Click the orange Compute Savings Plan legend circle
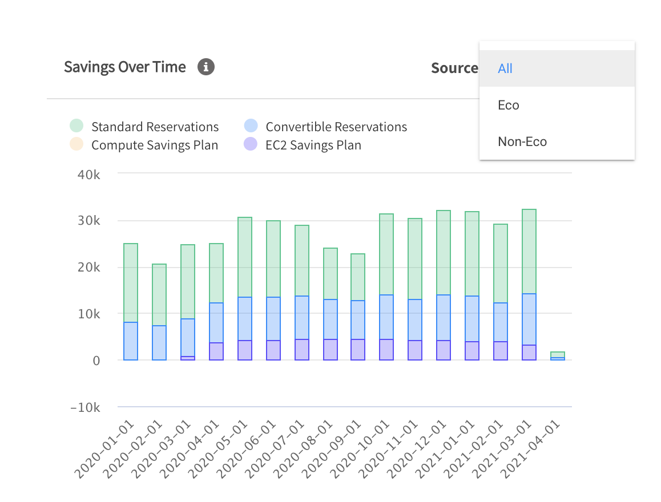The height and width of the screenshot is (502, 661). pos(76,144)
